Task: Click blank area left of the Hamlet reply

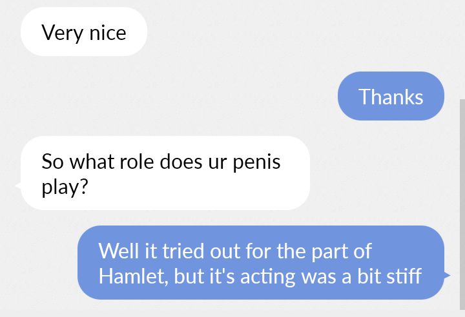Action: point(39,263)
